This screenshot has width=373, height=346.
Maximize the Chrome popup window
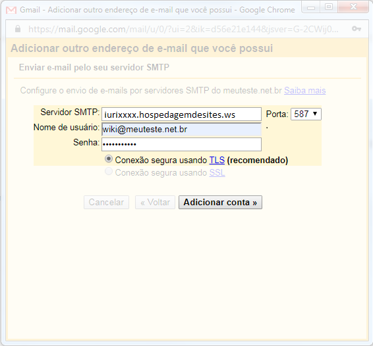(x=329, y=7)
